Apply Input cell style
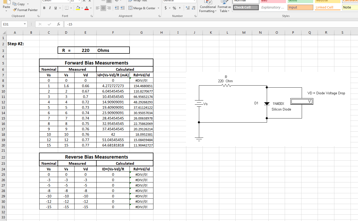This screenshot has width=358, height=221. click(300, 7)
